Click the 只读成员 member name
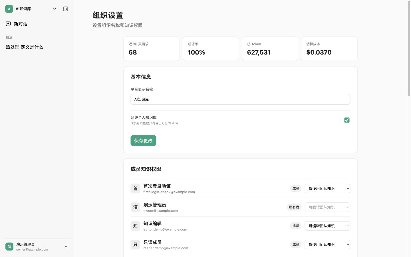Screen dimensions: 411x257 [x=152, y=242]
